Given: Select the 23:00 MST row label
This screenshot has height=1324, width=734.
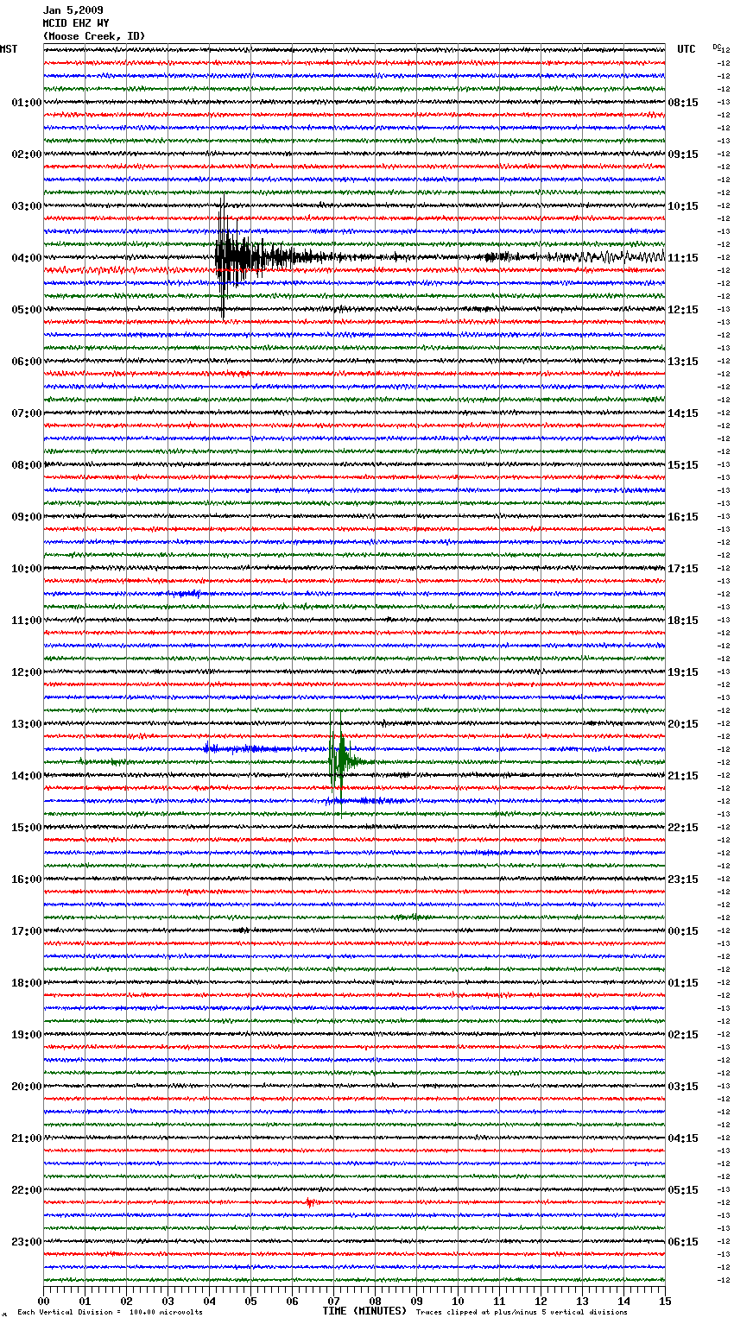Looking at the screenshot, I should point(27,1242).
